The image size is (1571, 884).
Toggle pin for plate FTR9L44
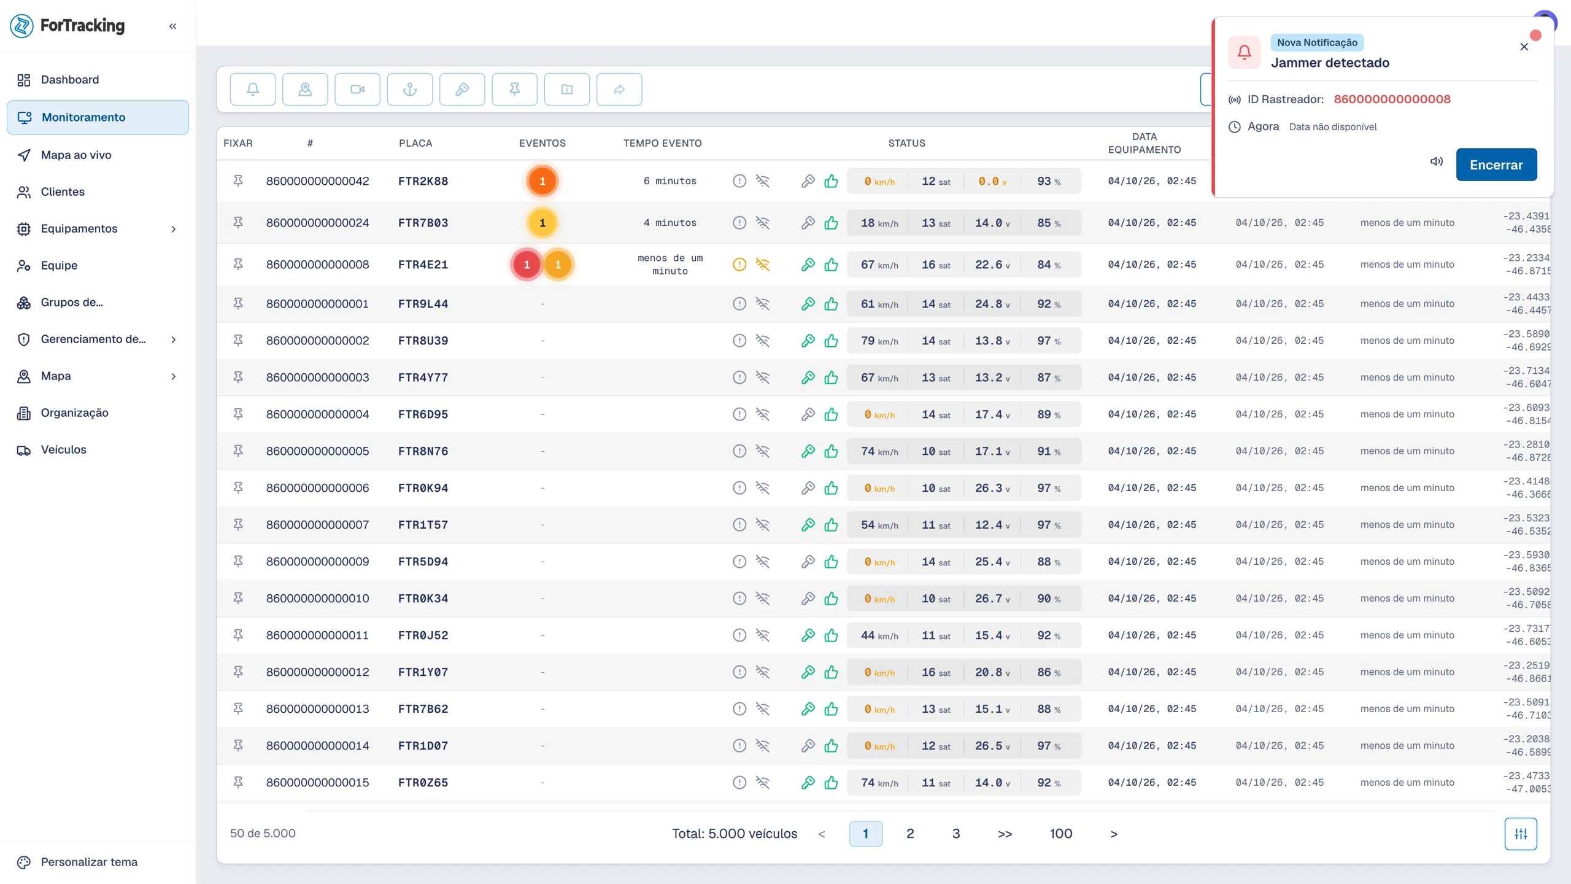pos(238,304)
